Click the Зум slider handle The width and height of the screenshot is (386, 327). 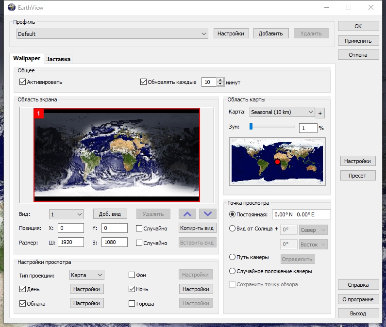(251, 127)
